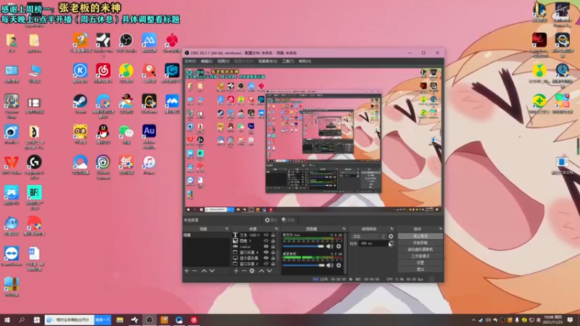This screenshot has width=580, height=326.
Task: Add a scene with the plus icon
Action: pos(187,271)
